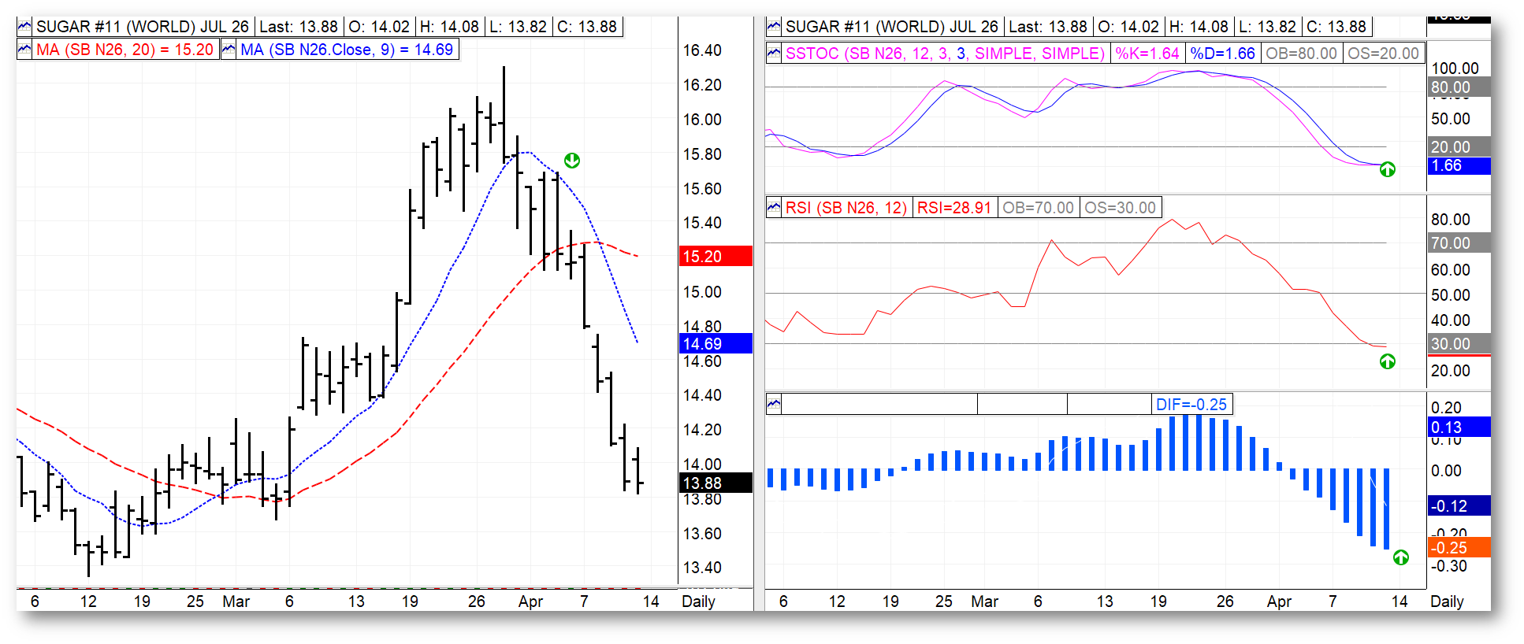Select the SSTOC (SB N26, 12, 3, 3, SIMPLE, SIMPLE) label
Screen dimensions: 1524x644
[x=946, y=54]
